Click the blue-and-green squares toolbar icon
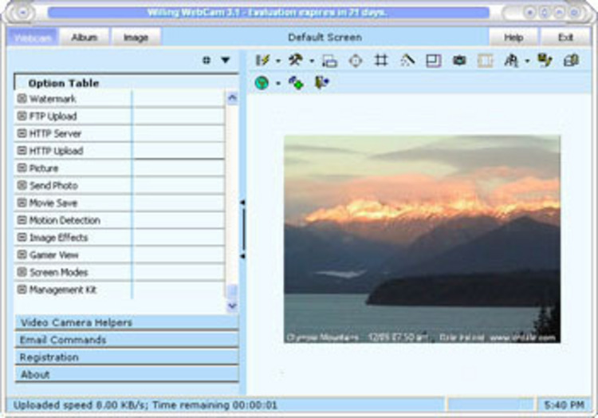598x418 pixels. [x=296, y=82]
